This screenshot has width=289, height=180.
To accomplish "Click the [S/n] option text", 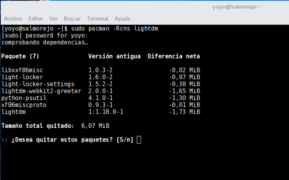I will coord(125,140).
